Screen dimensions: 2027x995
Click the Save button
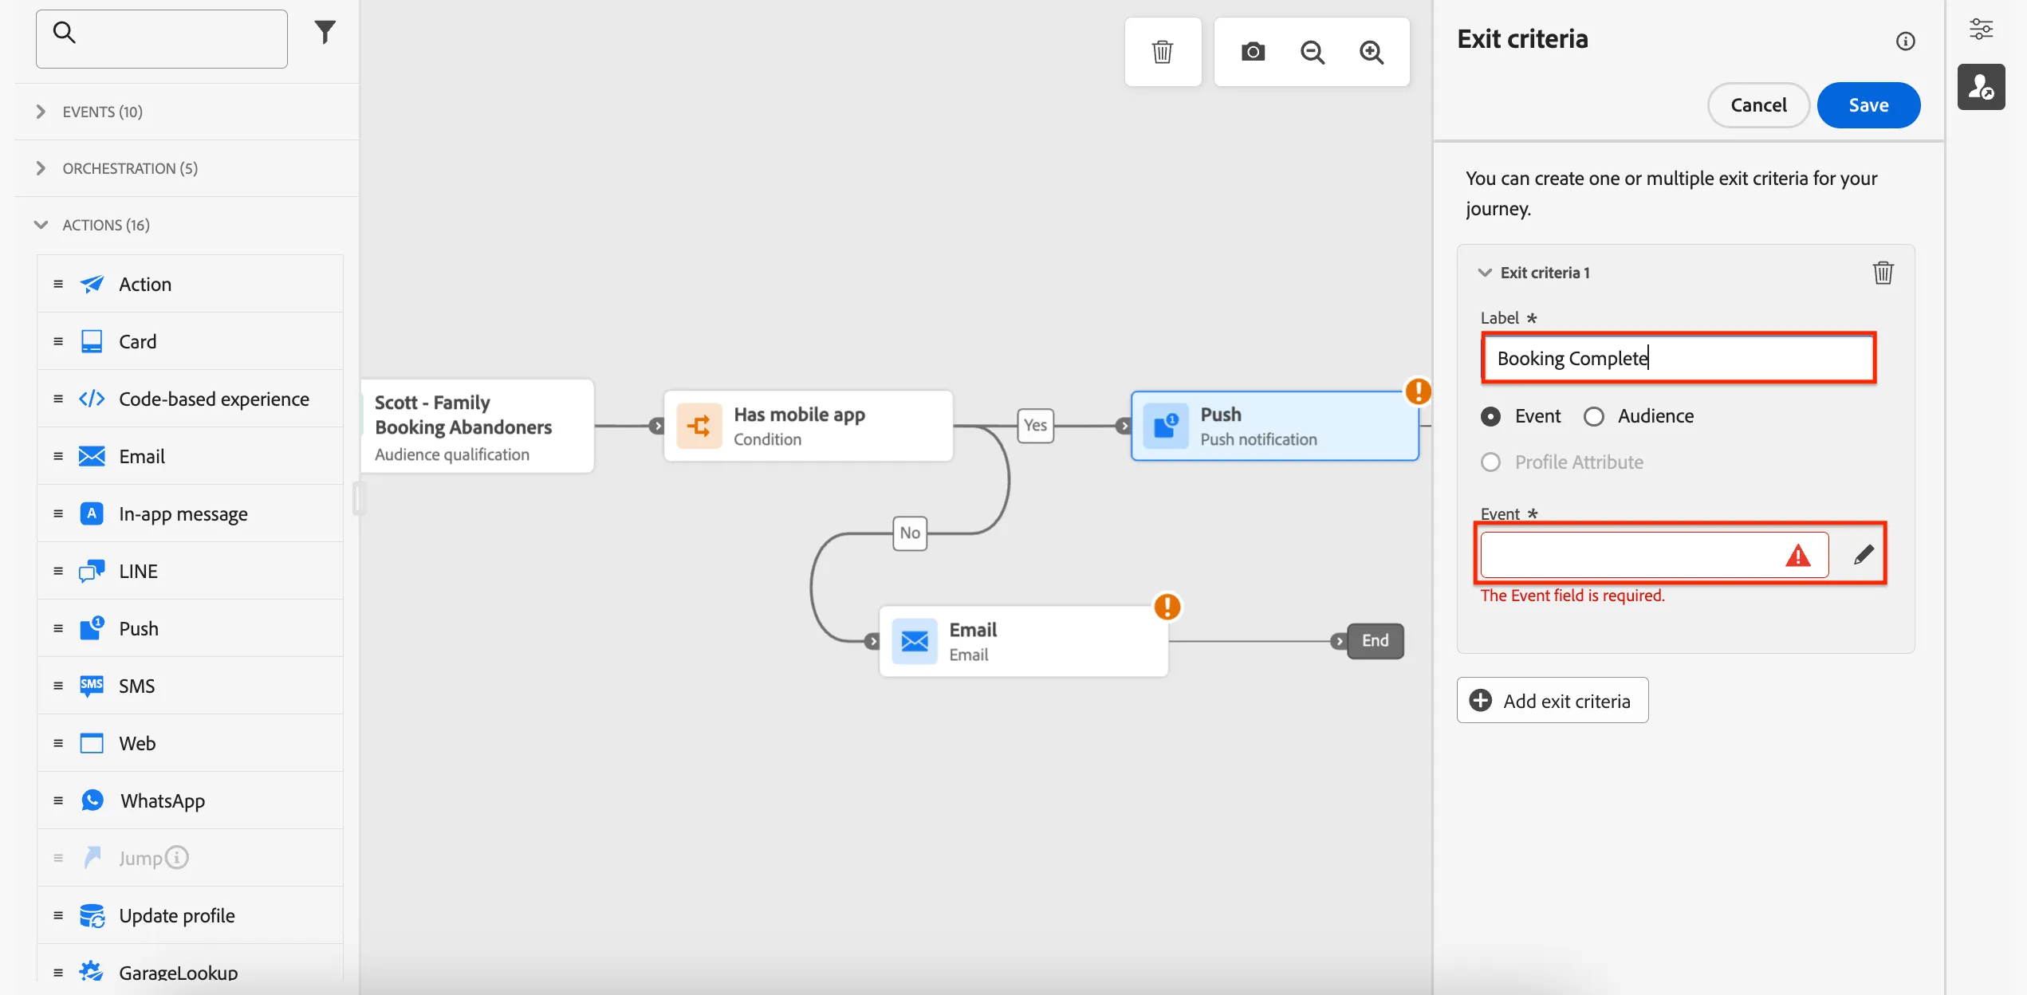(1868, 105)
